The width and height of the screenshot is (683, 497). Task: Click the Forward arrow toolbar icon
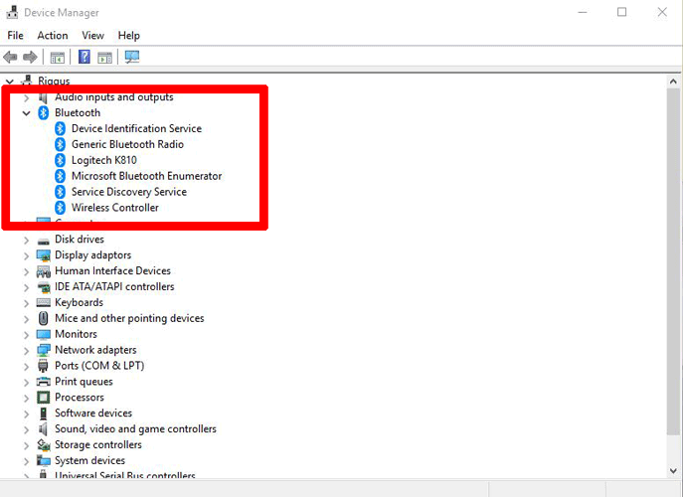click(x=30, y=57)
